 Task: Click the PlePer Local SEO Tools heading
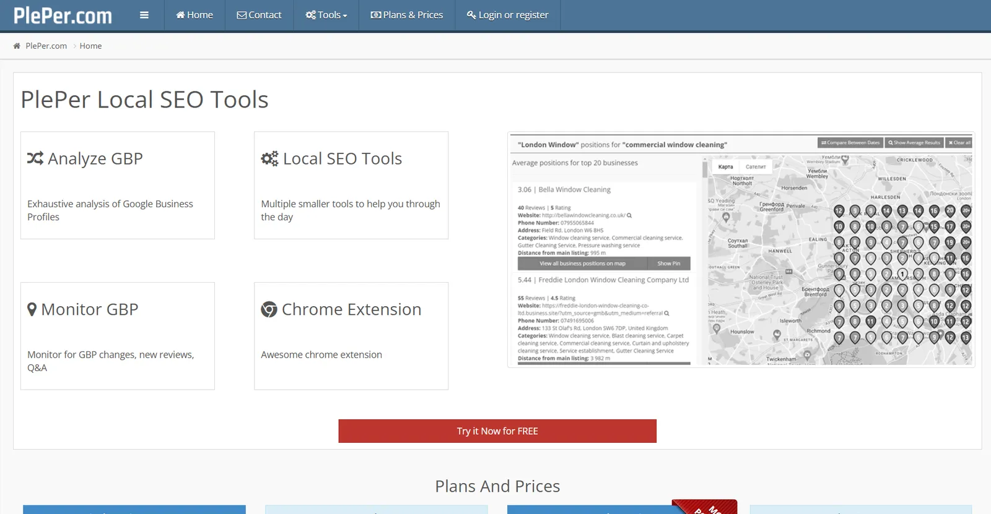(x=145, y=100)
